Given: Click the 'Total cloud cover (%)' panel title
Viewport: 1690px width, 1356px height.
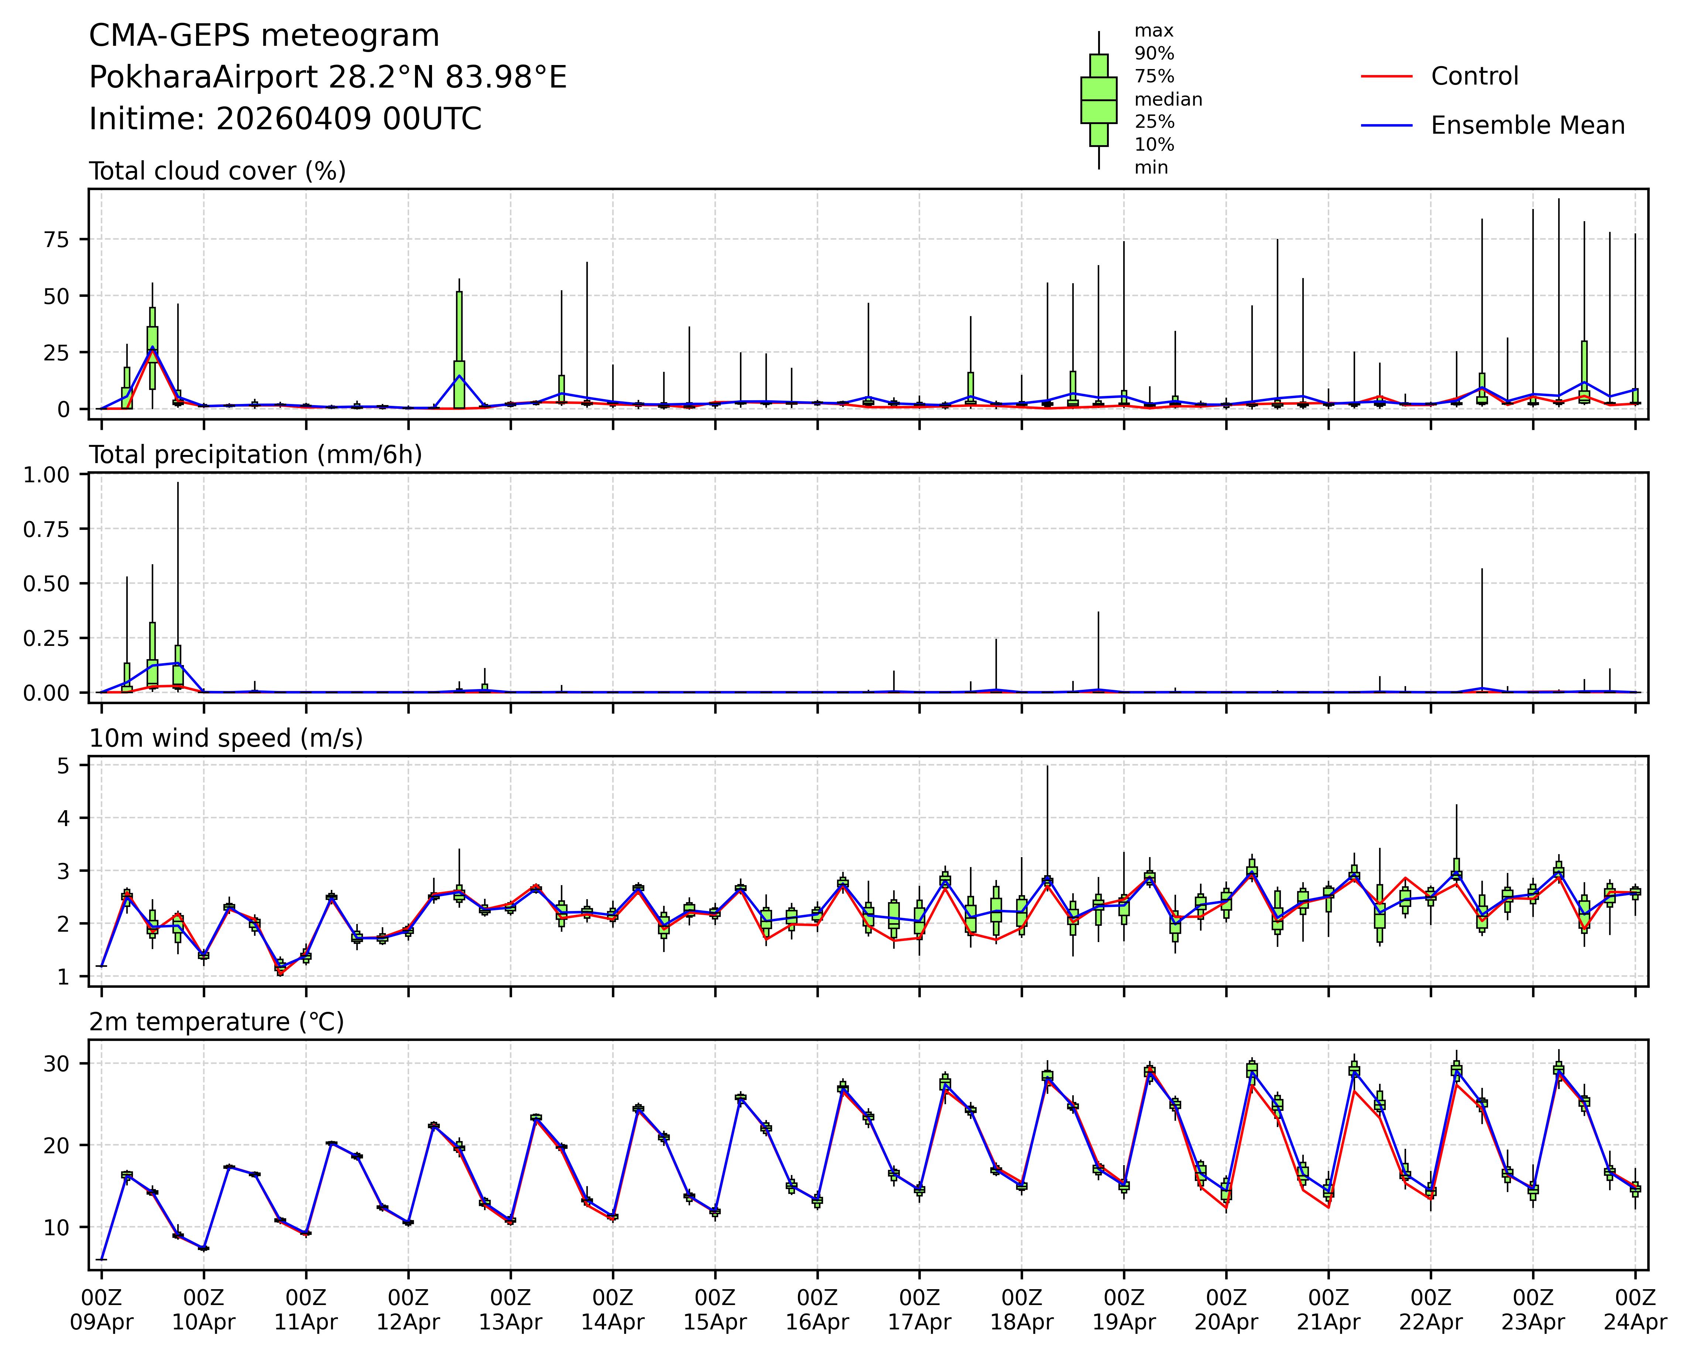Looking at the screenshot, I should [x=217, y=171].
